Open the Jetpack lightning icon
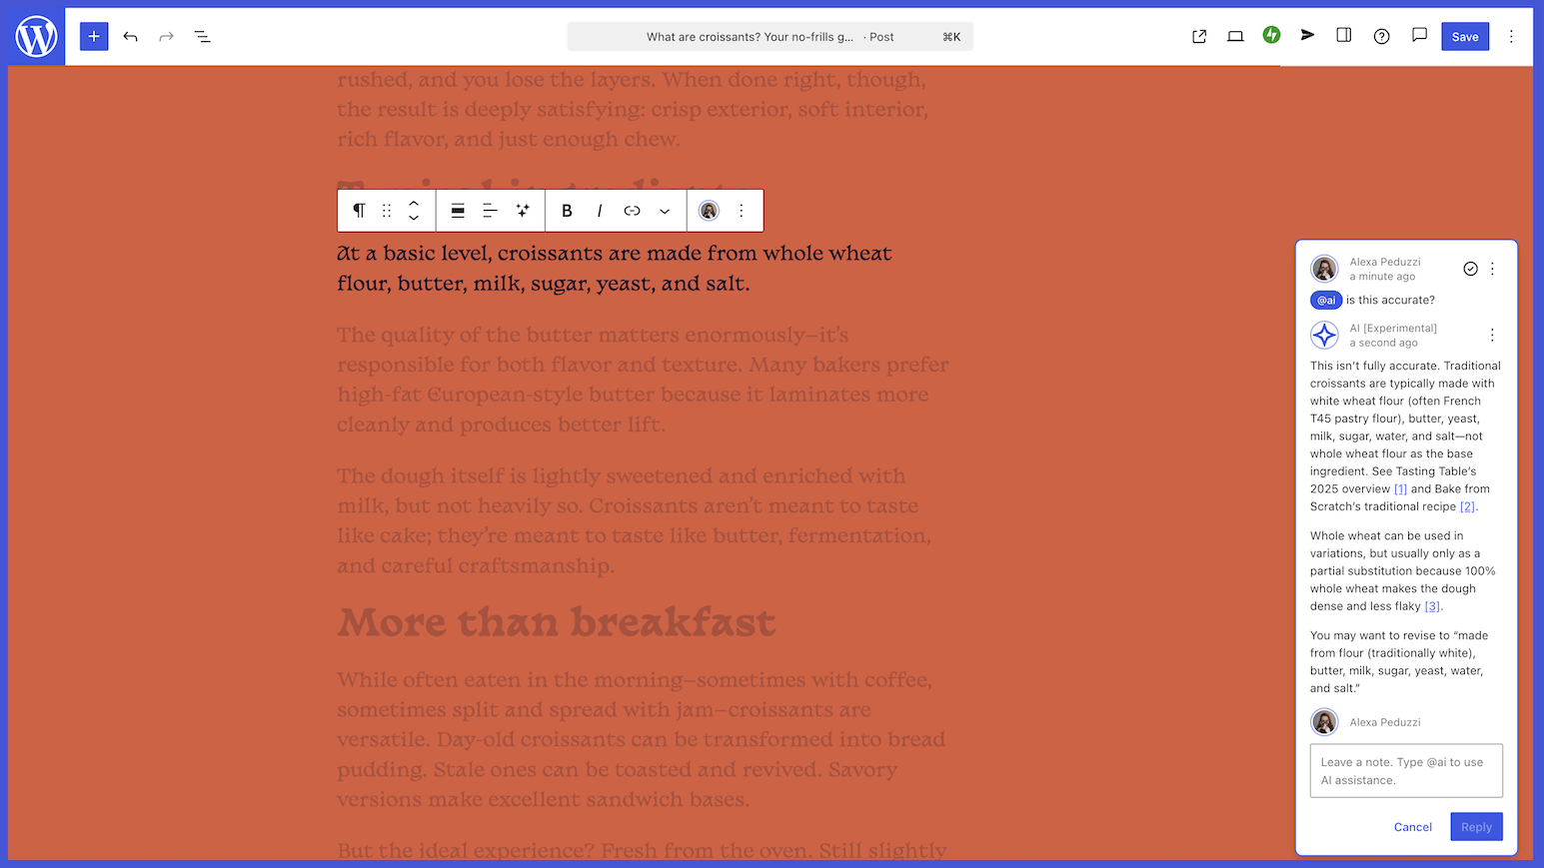Screen dimensions: 1544x868 (1271, 36)
